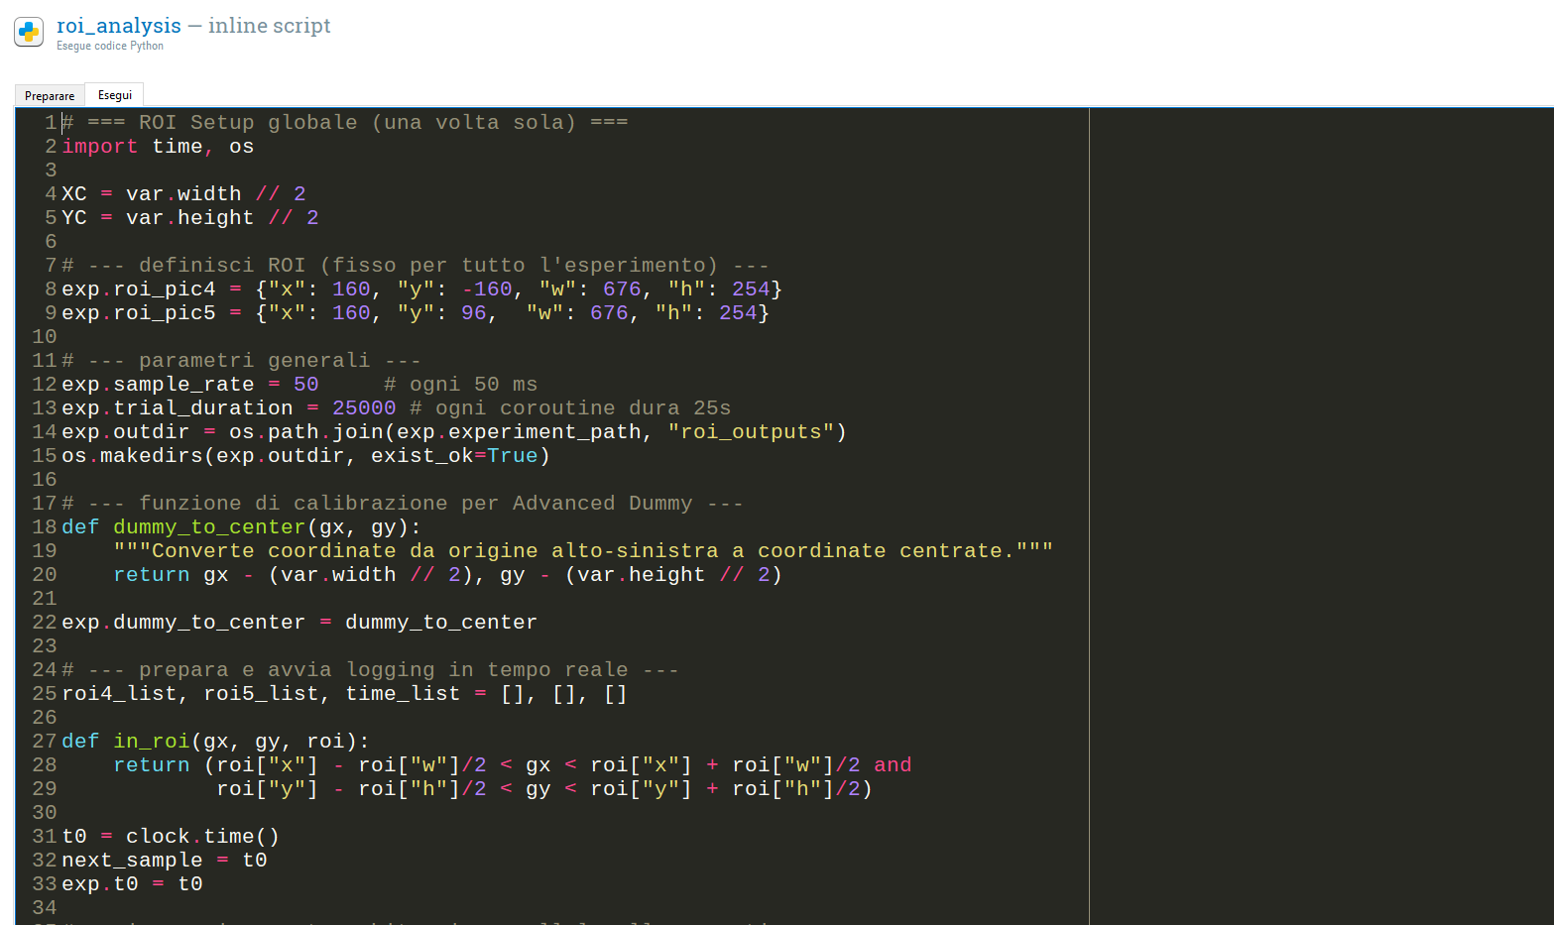
Task: Click on 'exp.roi_pic4' in line 8
Action: point(139,289)
